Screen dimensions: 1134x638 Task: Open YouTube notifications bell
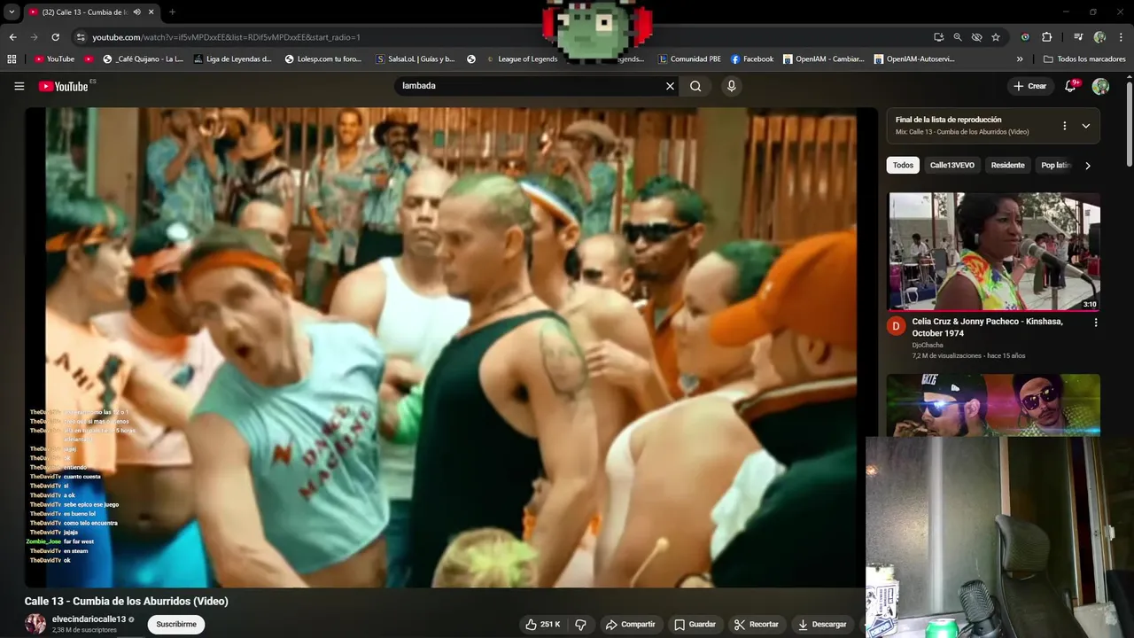coord(1071,86)
